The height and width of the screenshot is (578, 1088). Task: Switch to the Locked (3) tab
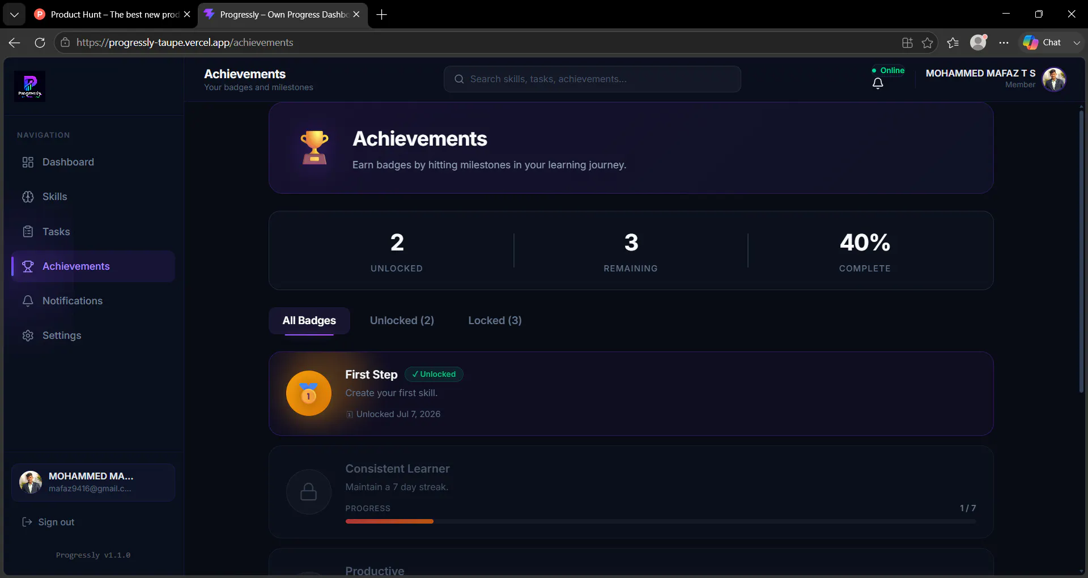[x=495, y=321]
